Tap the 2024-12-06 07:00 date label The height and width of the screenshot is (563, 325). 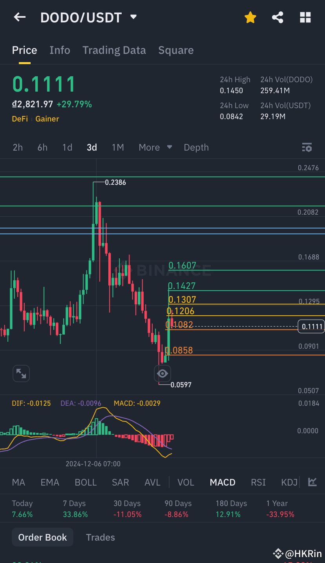pyautogui.click(x=93, y=464)
